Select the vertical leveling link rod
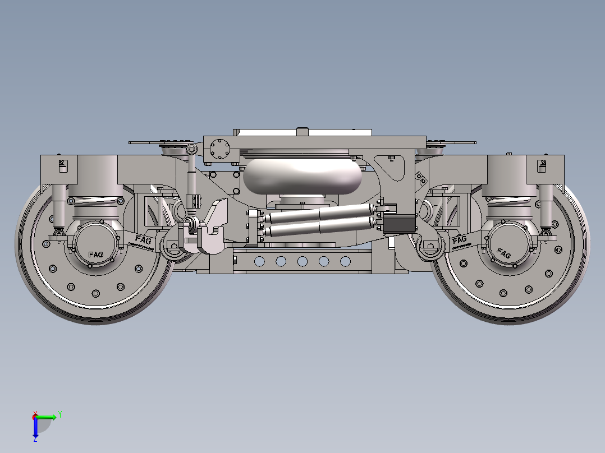 (x=192, y=181)
